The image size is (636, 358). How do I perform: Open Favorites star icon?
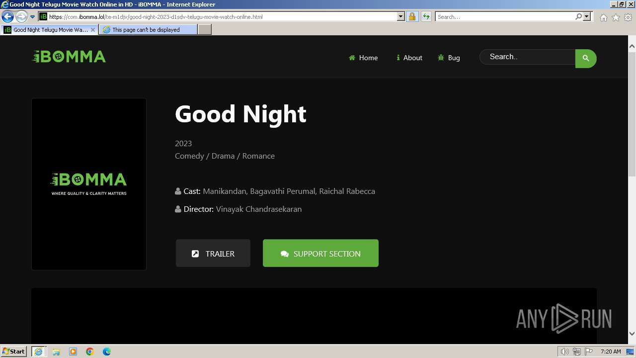(x=616, y=17)
